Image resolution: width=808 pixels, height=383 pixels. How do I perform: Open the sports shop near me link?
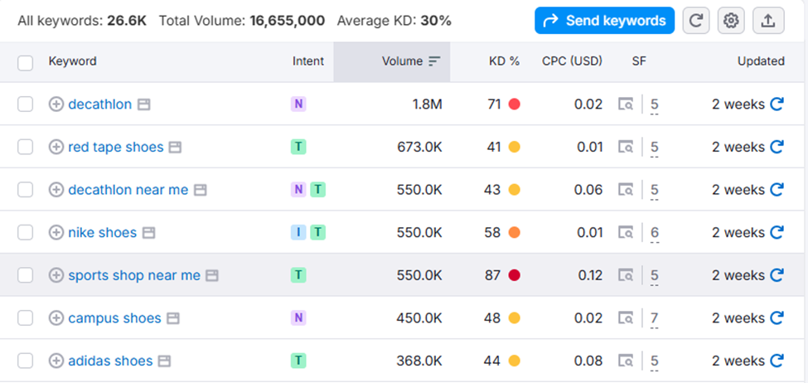click(134, 275)
